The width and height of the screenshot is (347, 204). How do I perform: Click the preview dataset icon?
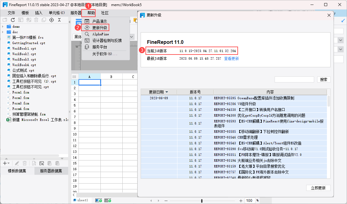click(x=34, y=163)
